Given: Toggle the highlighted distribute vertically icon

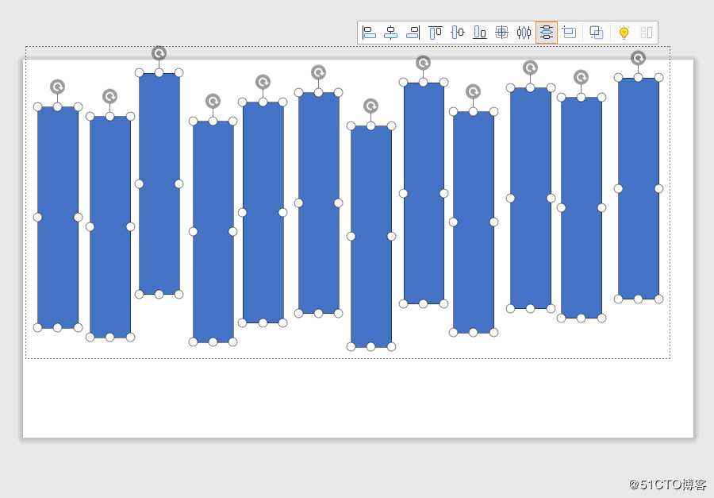Looking at the screenshot, I should (x=547, y=33).
